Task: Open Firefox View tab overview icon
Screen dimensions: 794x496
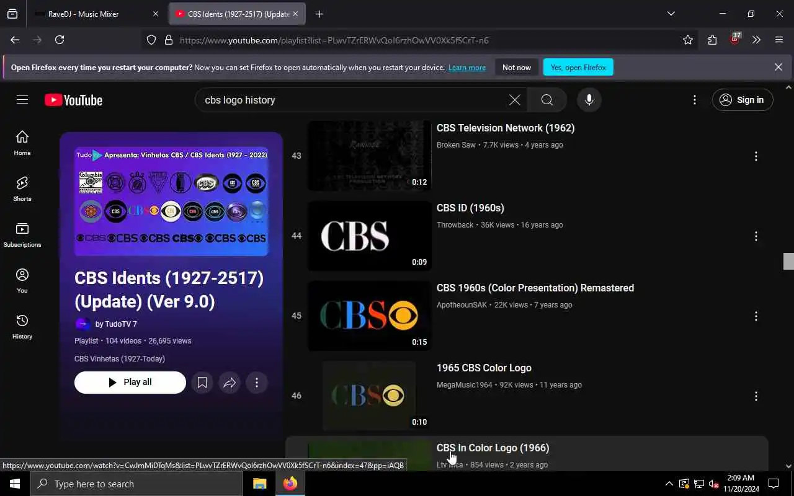Action: [12, 14]
